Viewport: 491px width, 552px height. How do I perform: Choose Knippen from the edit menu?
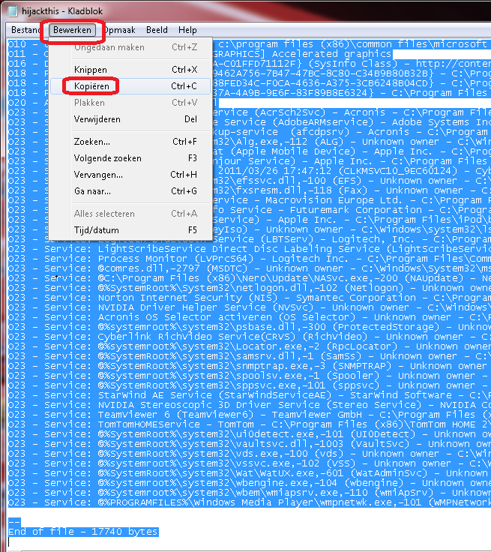[130, 70]
